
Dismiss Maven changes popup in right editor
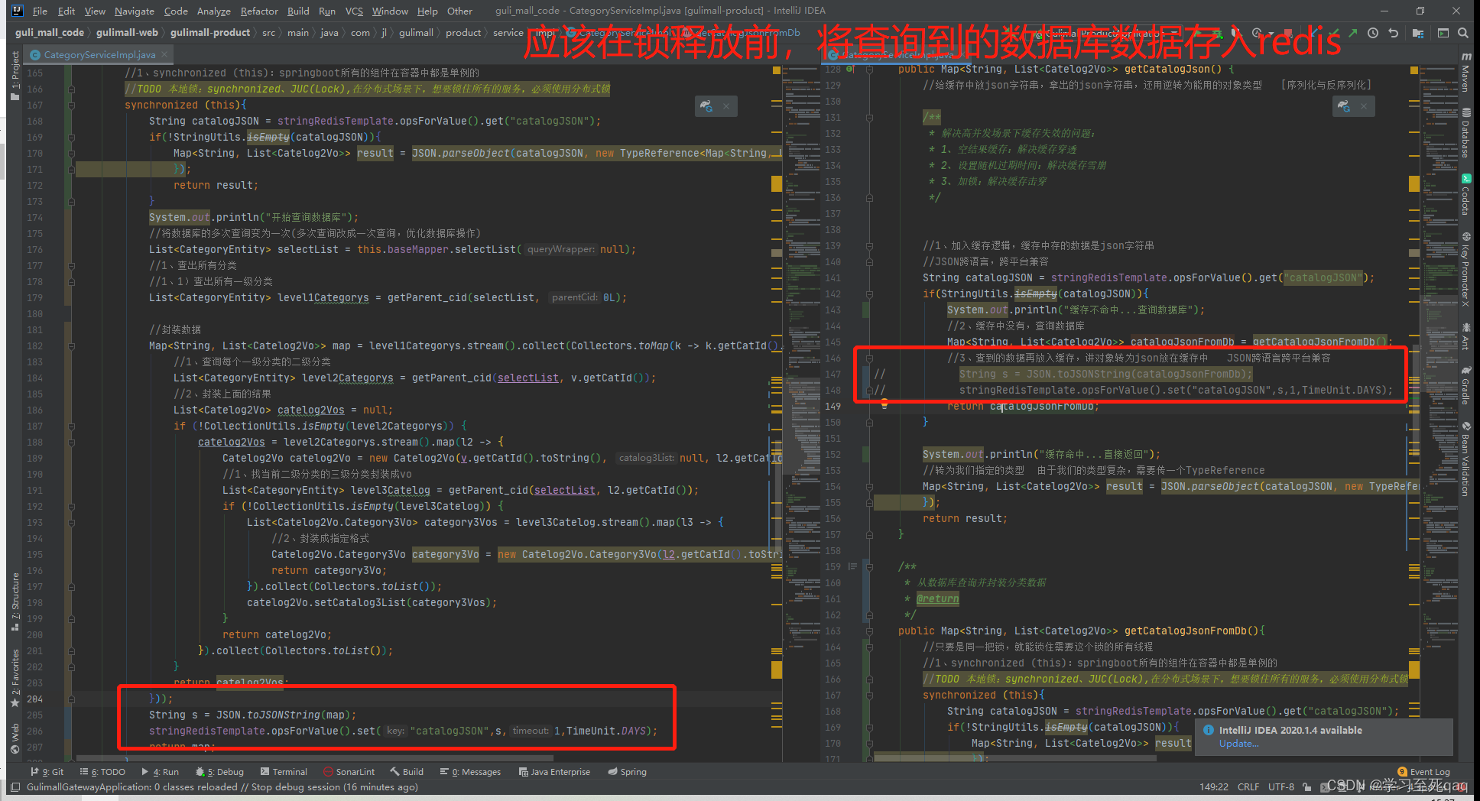[1363, 106]
